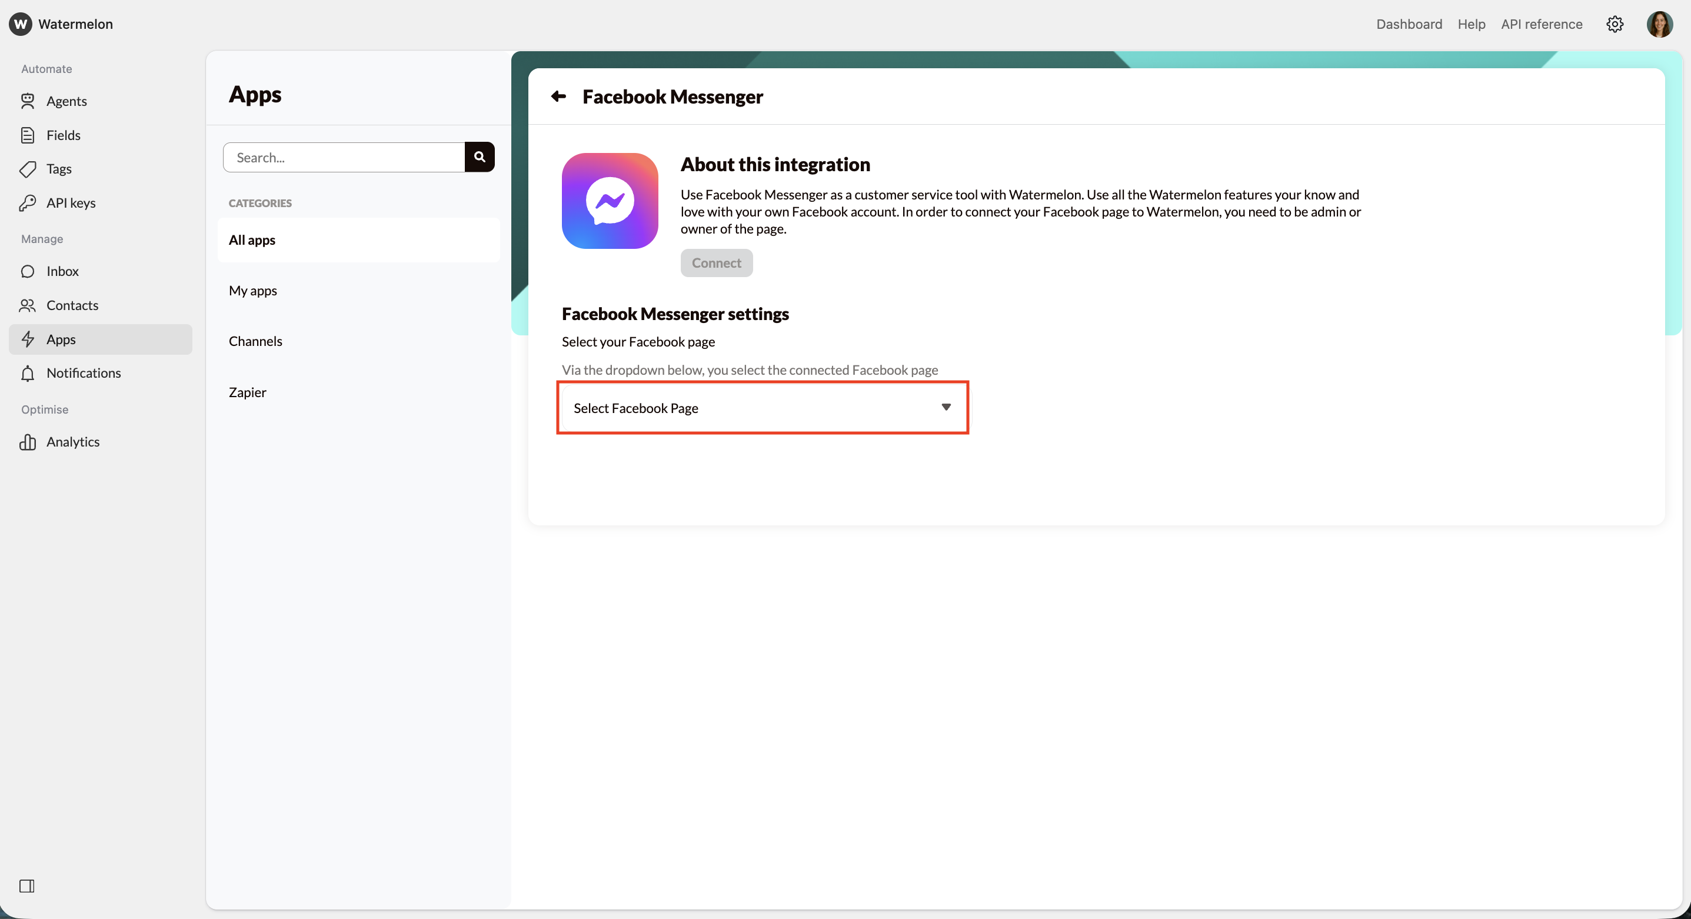Switch to the Dashboard menu item
1691x919 pixels.
click(1408, 24)
